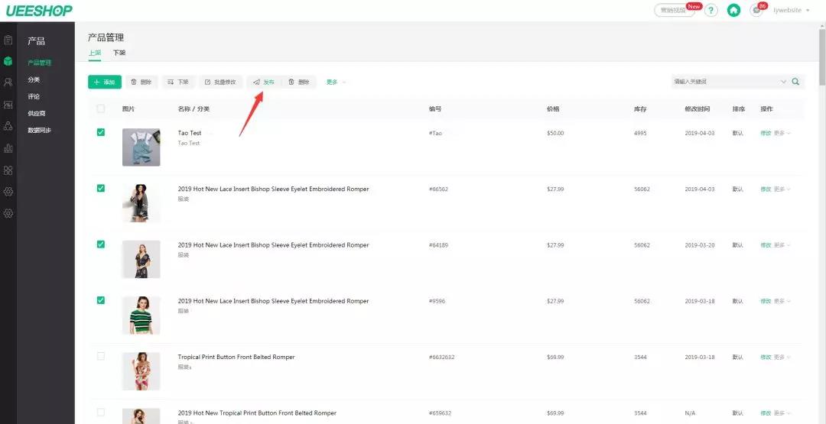Click the green home icon in header
Screen dimensions: 826x424
click(733, 10)
